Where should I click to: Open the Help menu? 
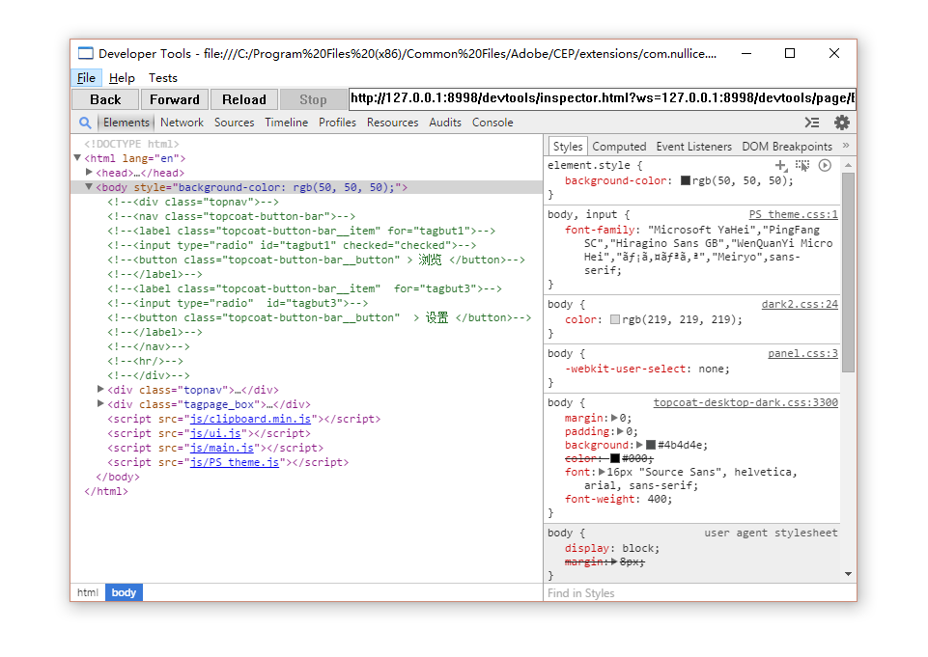pyautogui.click(x=122, y=77)
